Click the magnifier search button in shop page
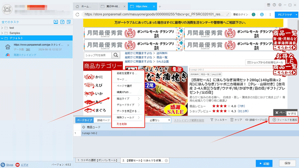 (x=116, y=55)
